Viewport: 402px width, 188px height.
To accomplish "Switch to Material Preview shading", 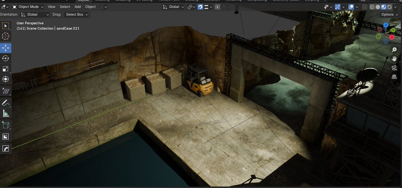I will click(384, 7).
